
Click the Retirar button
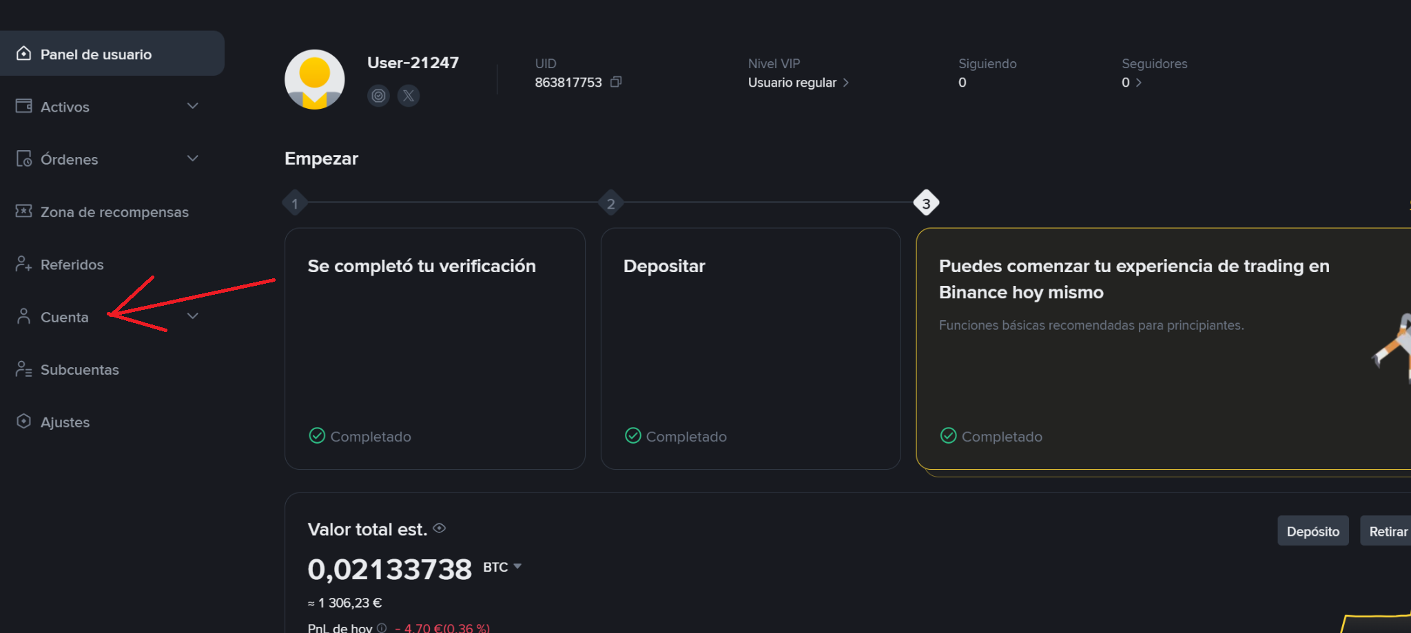click(x=1388, y=531)
